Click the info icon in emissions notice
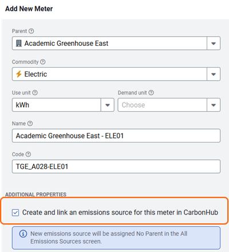The image size is (229, 252). pyautogui.click(x=23, y=234)
